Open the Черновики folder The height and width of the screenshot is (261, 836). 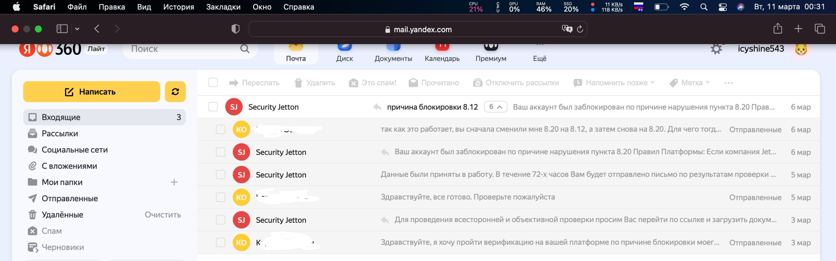click(104, 247)
